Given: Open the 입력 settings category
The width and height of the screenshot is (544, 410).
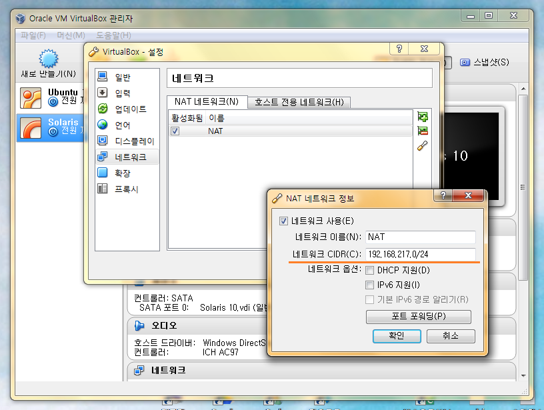Looking at the screenshot, I should pos(127,93).
